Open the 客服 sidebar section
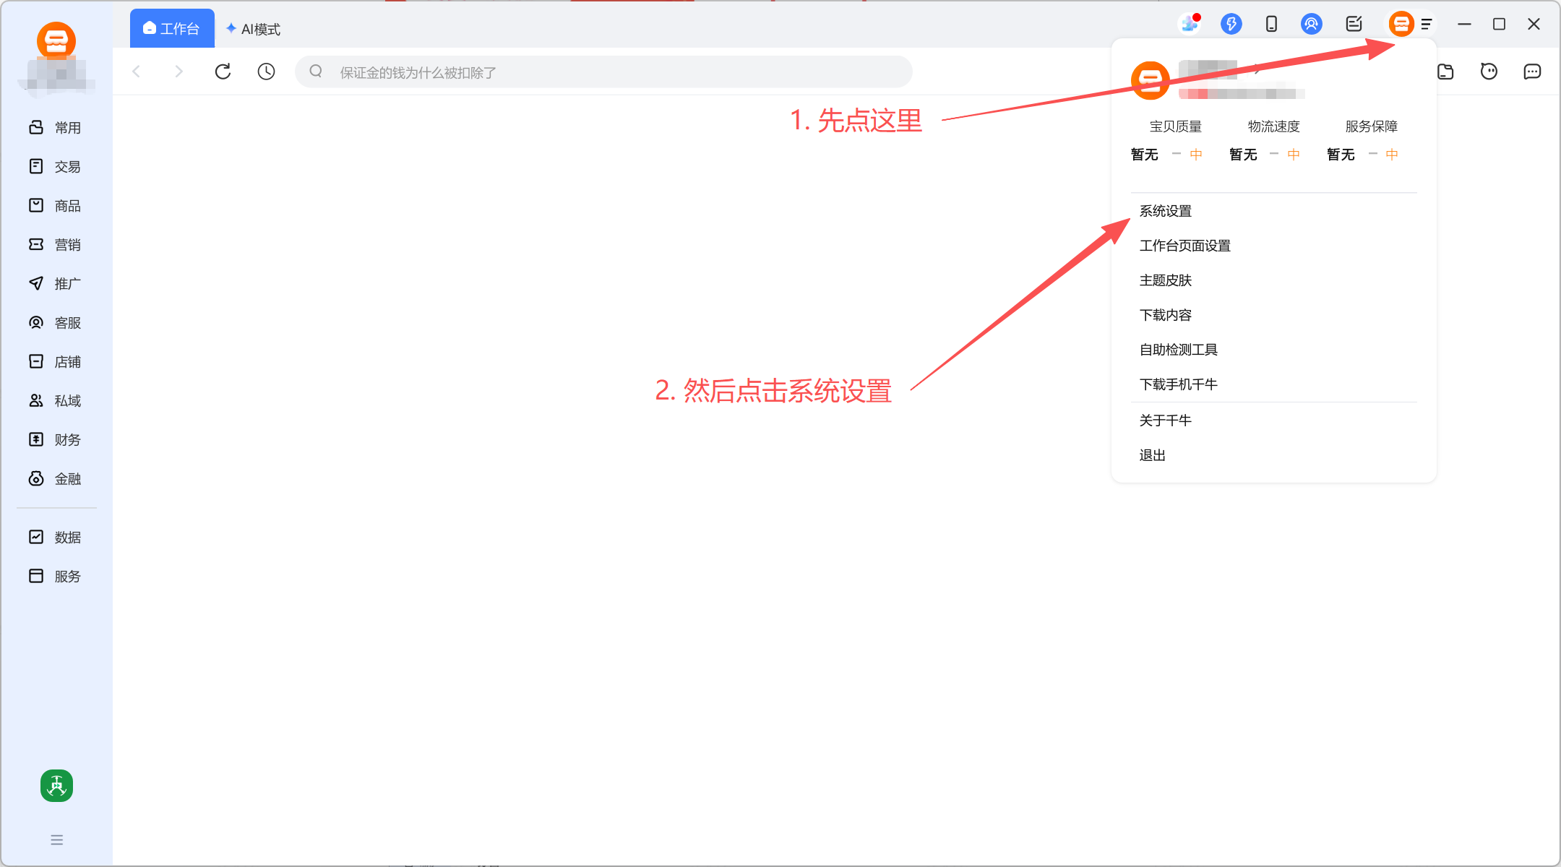Viewport: 1561px width, 867px height. coord(56,323)
